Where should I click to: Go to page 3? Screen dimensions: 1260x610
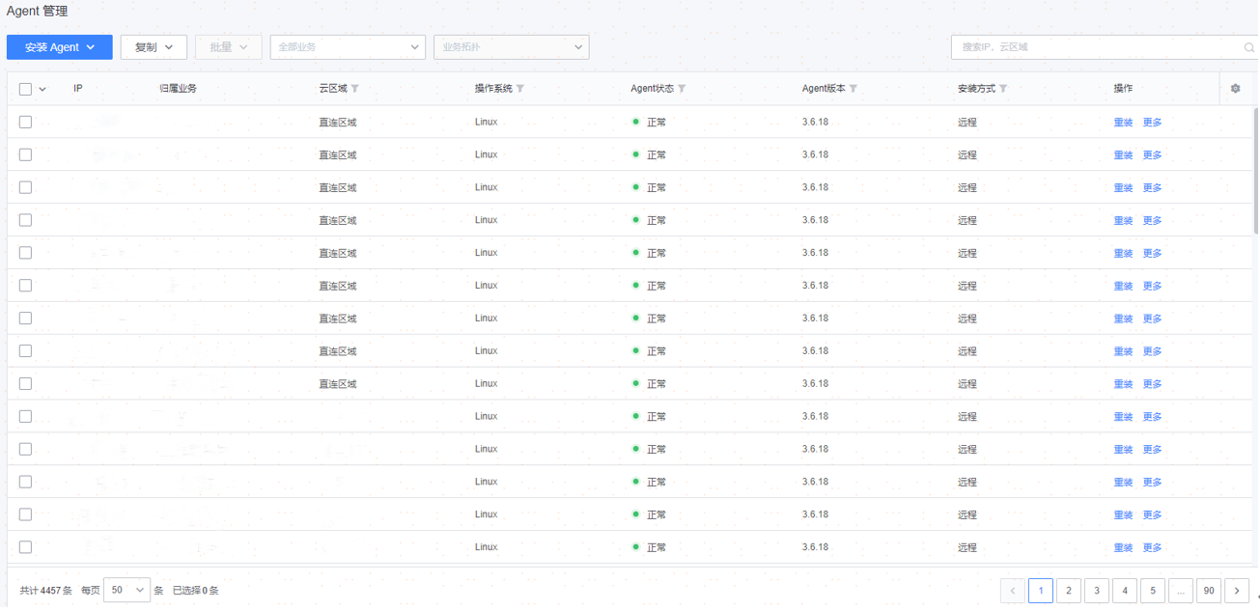pyautogui.click(x=1097, y=591)
